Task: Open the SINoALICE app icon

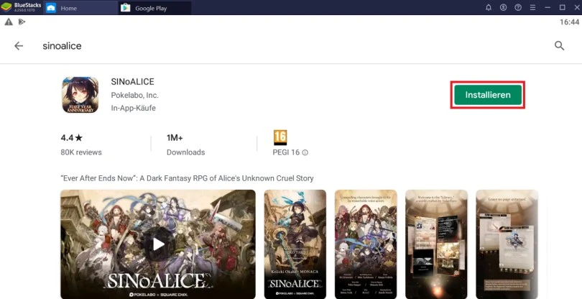Action: click(80, 95)
